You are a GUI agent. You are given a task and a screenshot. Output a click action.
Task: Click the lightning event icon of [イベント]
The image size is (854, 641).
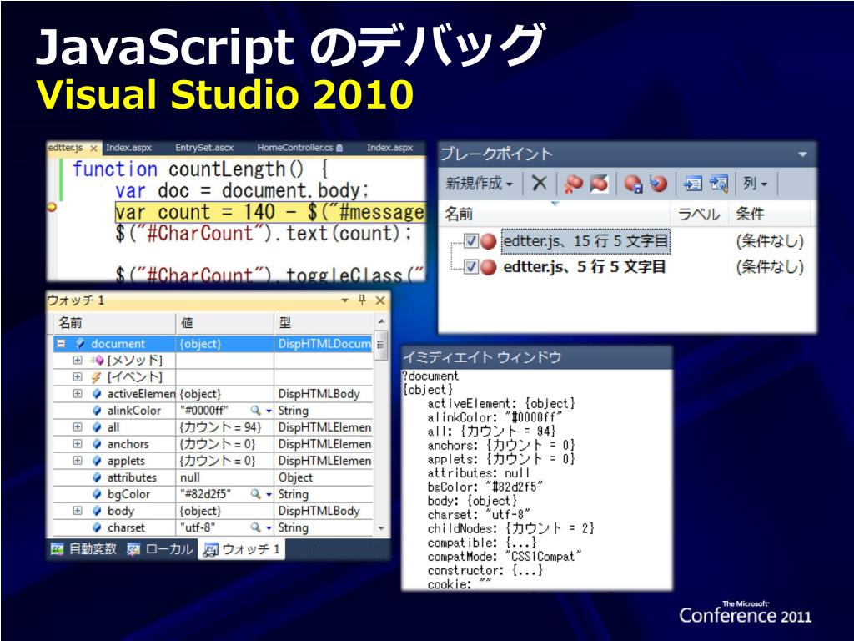[97, 377]
